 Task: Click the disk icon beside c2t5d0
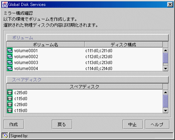10,93
